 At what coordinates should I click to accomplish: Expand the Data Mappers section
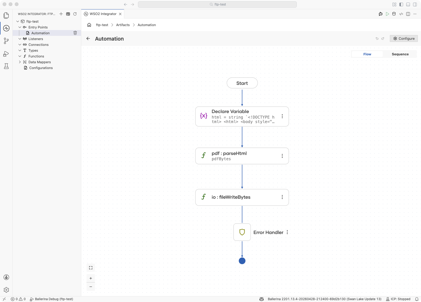coord(20,62)
